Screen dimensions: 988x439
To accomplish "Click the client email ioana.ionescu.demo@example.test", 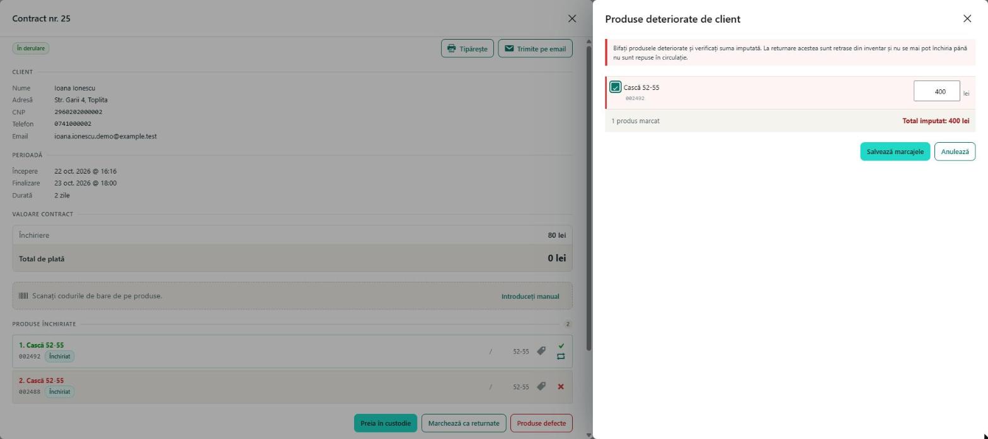I will pos(105,136).
